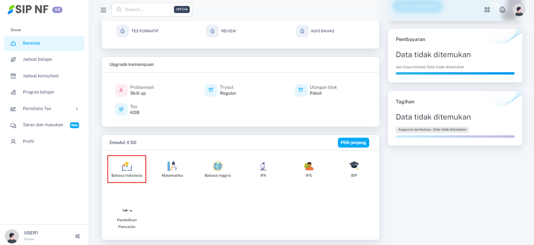Viewport: 534px width, 245px height.
Task: Open Progres belajar from the sidebar
Action: [38, 92]
